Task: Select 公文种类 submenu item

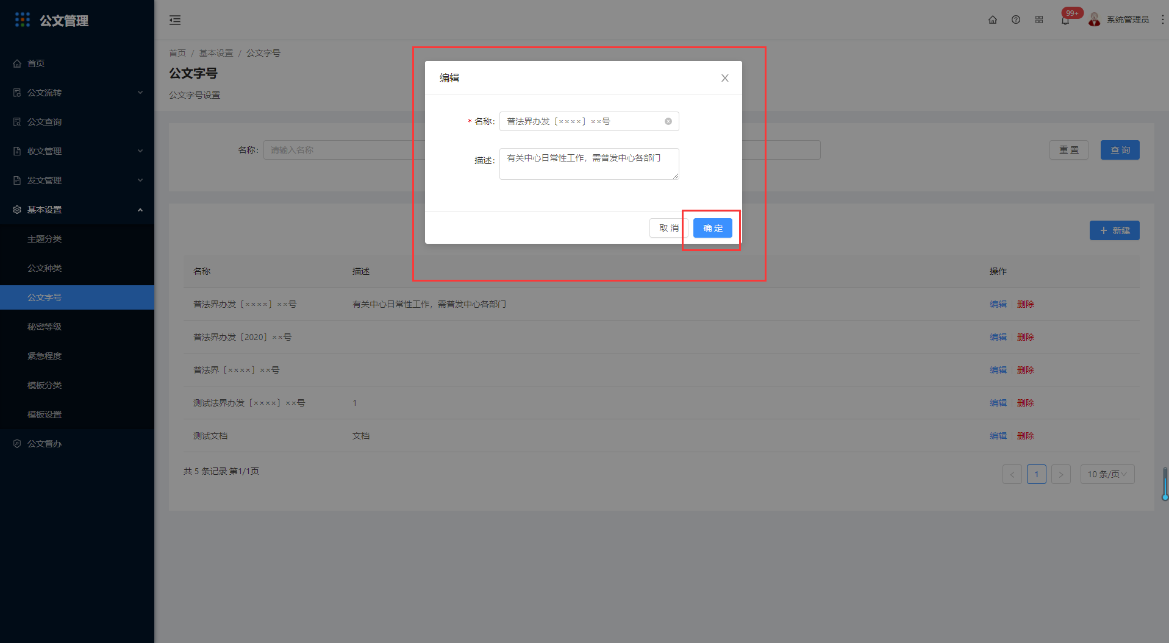Action: (x=77, y=268)
